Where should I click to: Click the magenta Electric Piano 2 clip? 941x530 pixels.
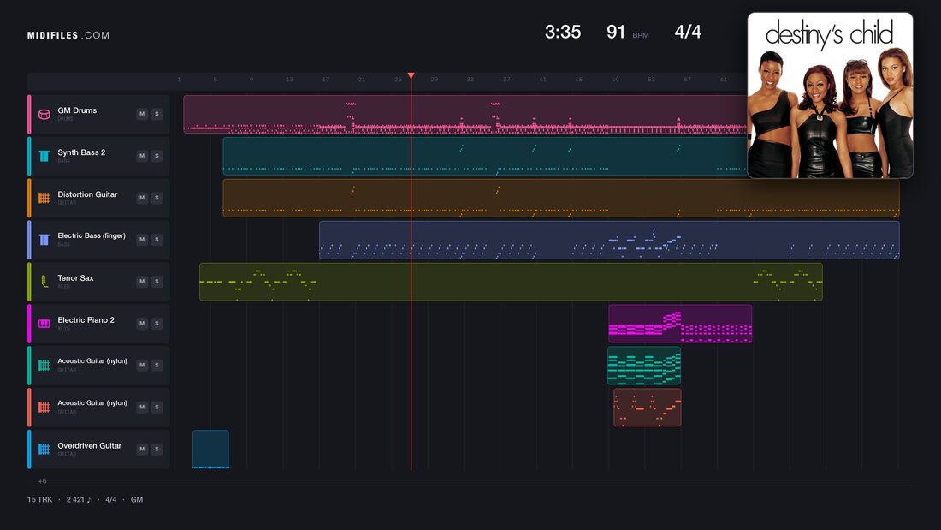pos(680,324)
